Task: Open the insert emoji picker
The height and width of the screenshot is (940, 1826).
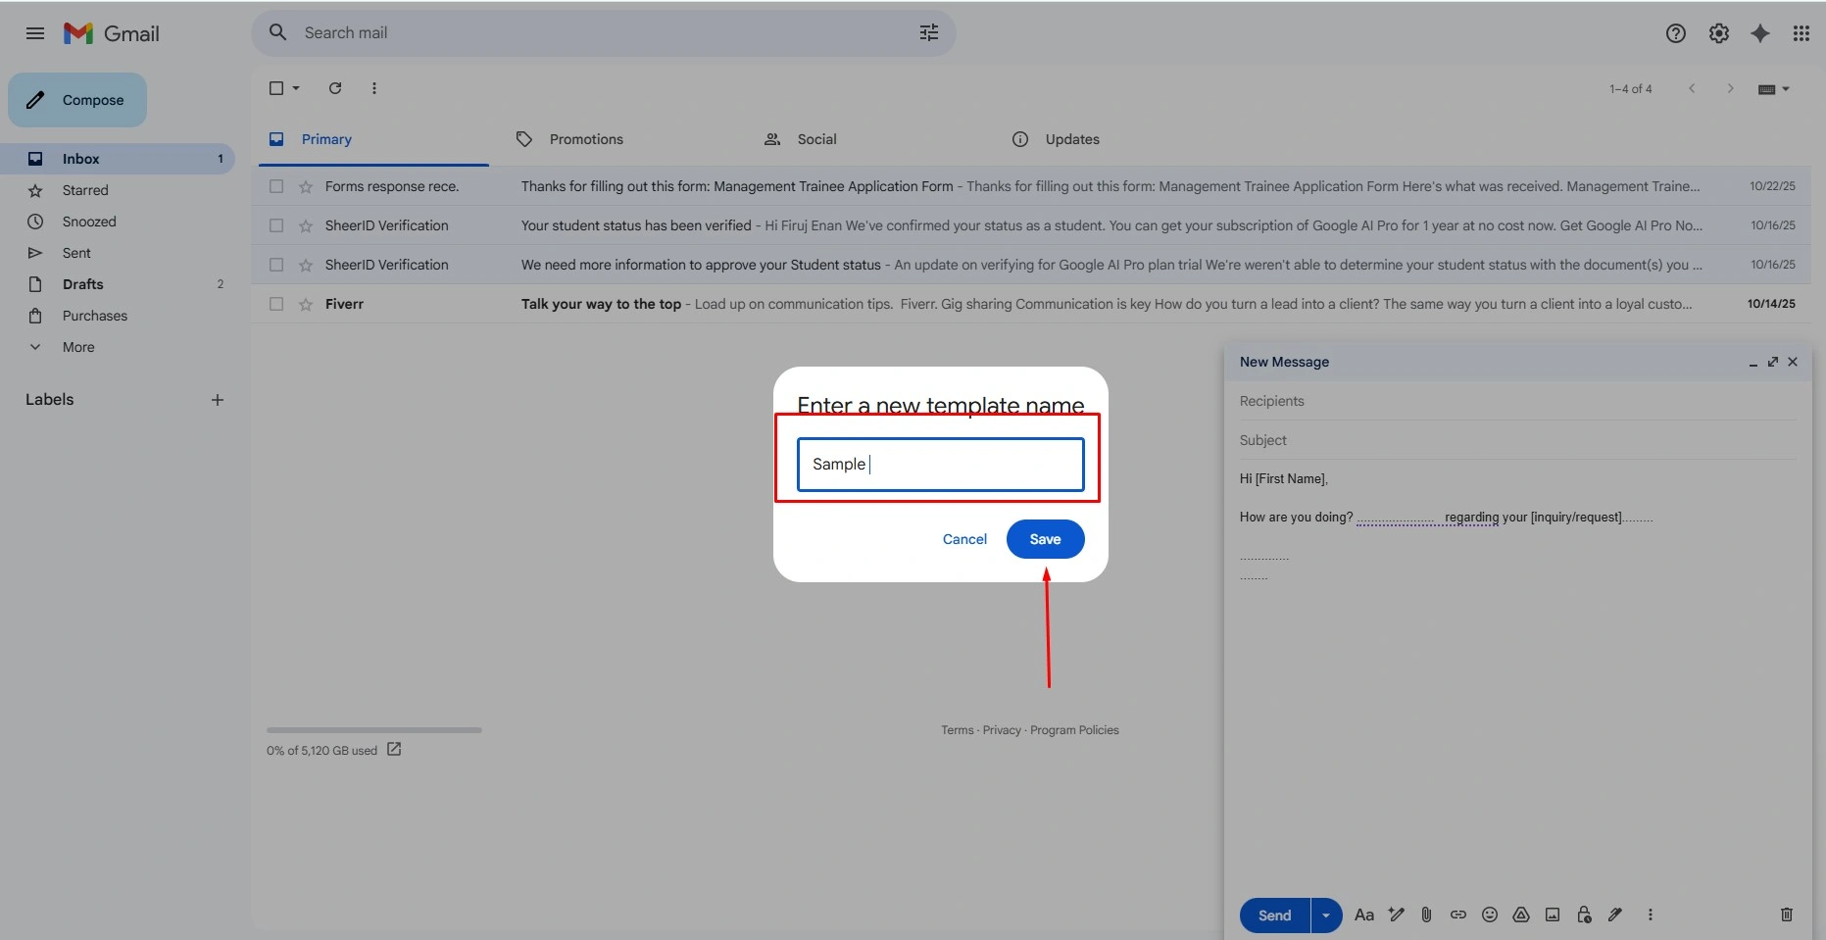Action: click(x=1490, y=915)
